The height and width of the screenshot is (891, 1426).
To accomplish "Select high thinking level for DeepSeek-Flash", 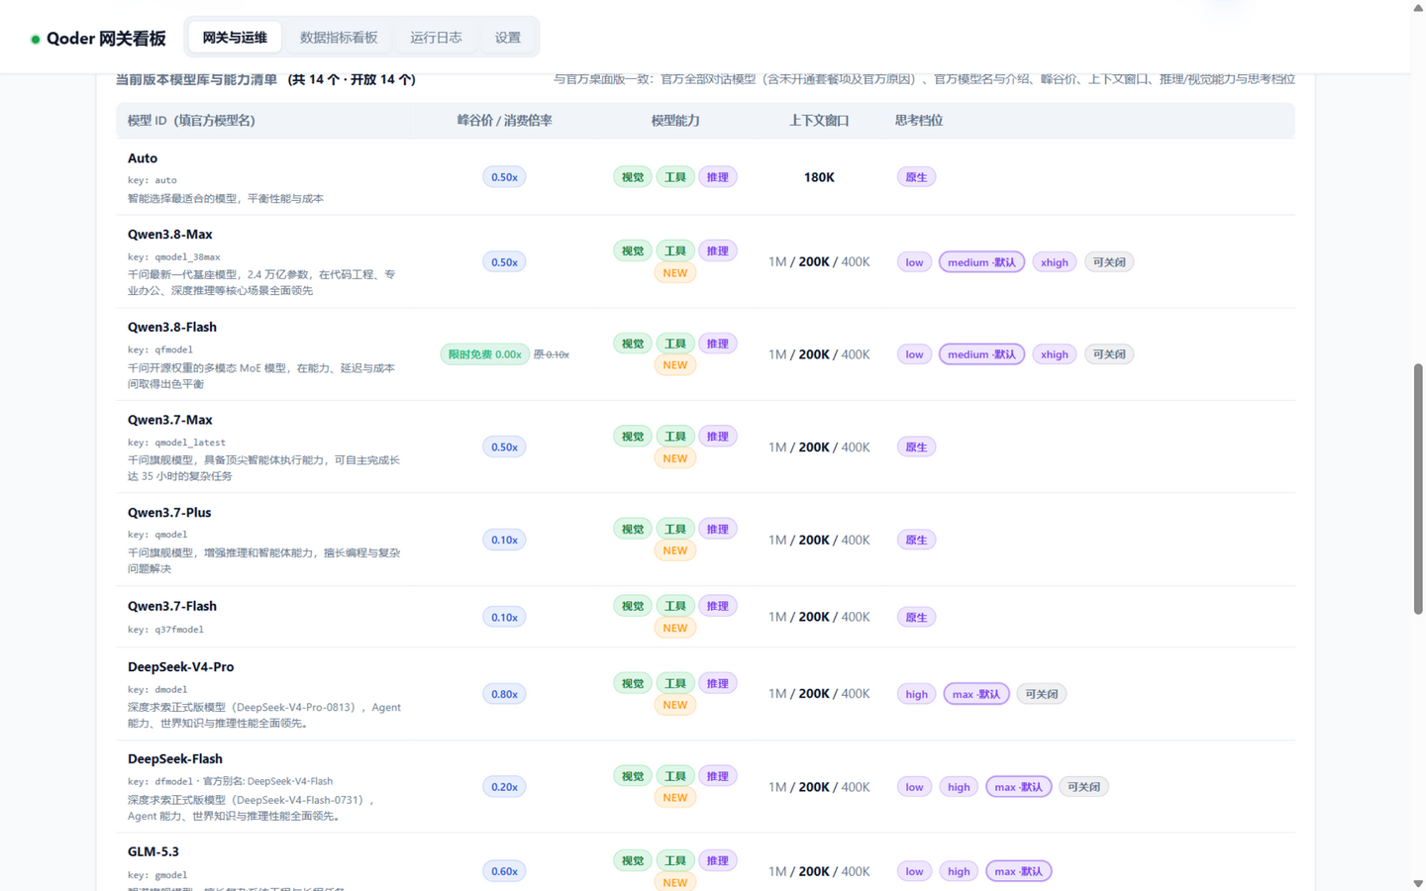I will (x=959, y=787).
